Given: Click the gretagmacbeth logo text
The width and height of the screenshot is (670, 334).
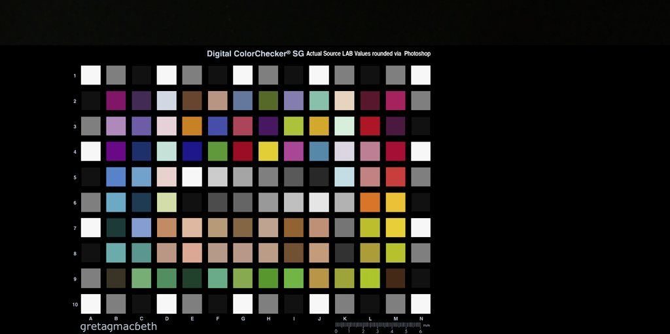Looking at the screenshot, I should [x=118, y=326].
